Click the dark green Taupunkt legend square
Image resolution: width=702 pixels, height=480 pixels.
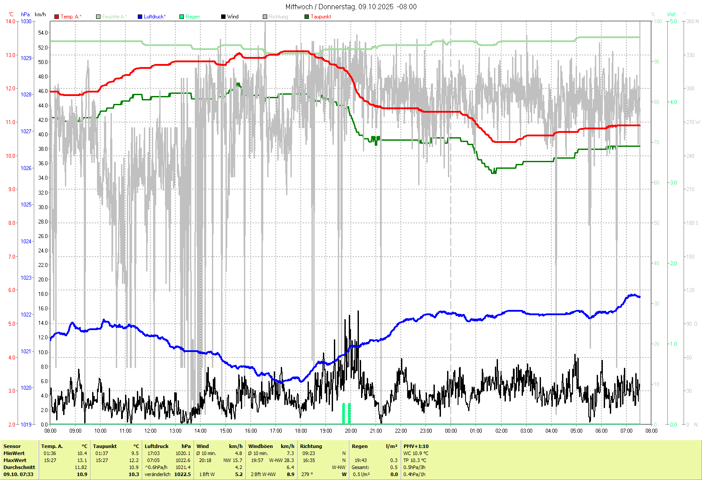click(x=307, y=17)
